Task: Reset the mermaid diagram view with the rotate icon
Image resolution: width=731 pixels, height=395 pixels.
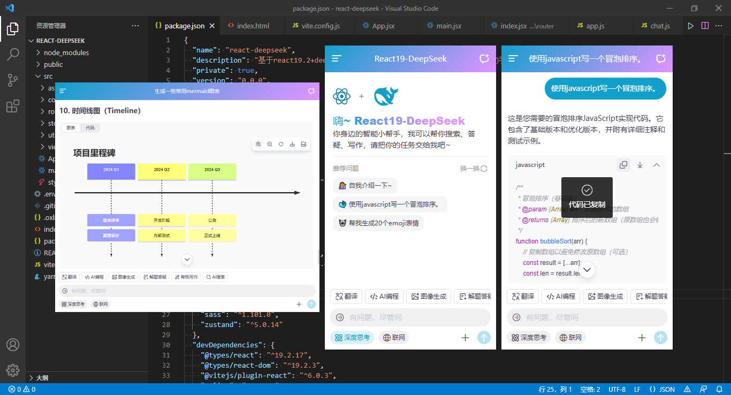Action: tap(281, 144)
